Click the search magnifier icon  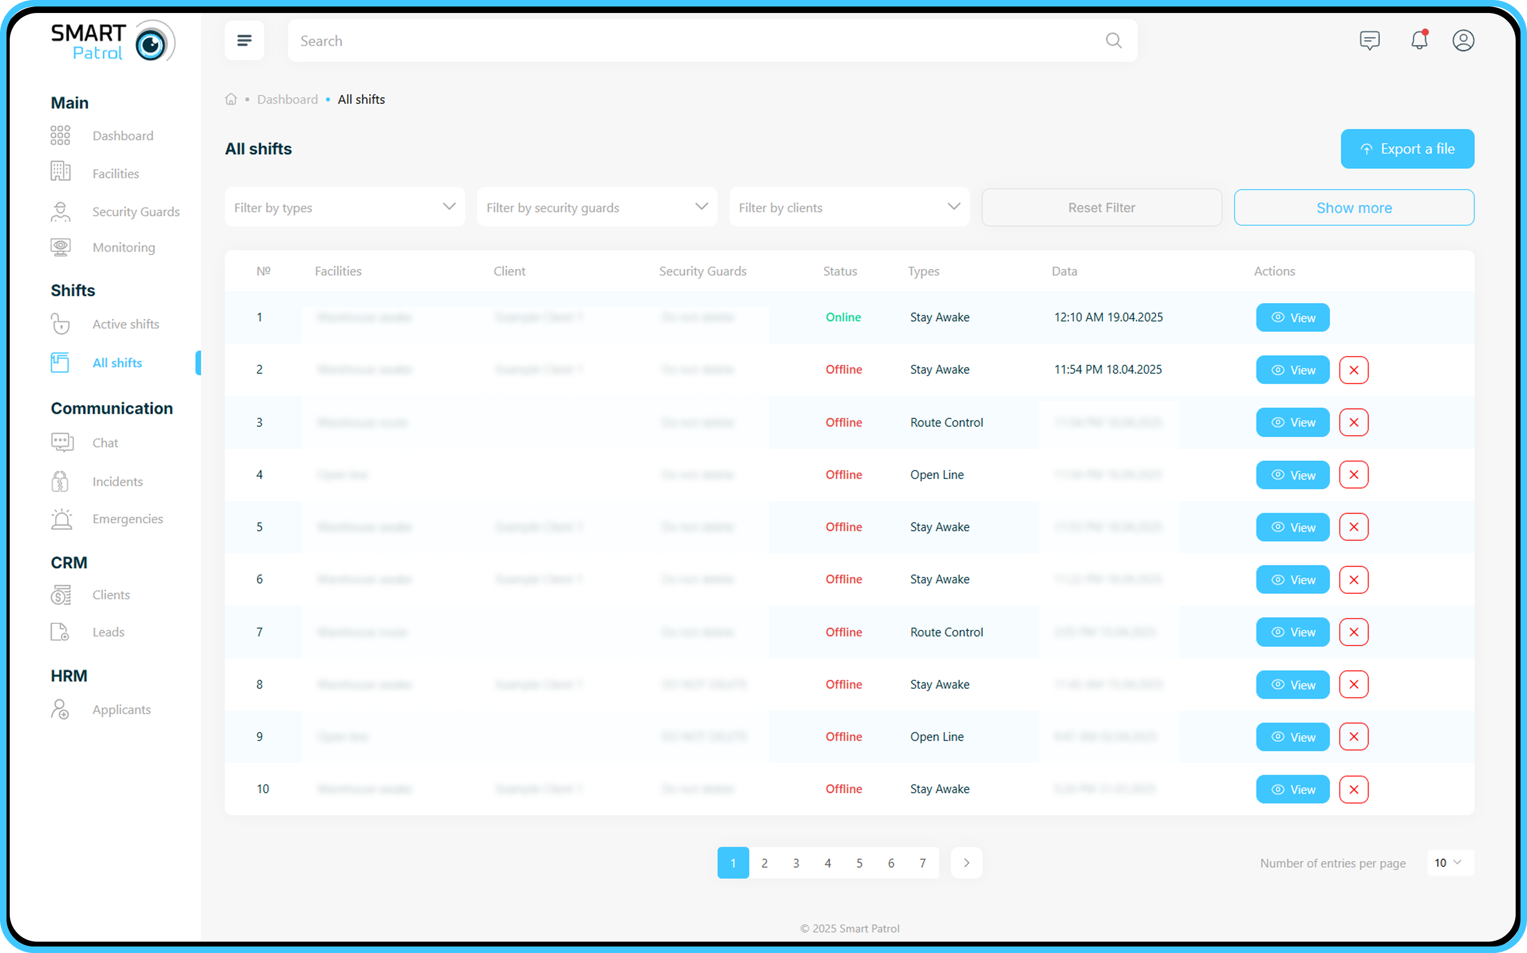[x=1113, y=41]
